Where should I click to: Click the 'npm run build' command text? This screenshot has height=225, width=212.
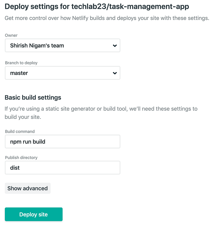(28, 142)
